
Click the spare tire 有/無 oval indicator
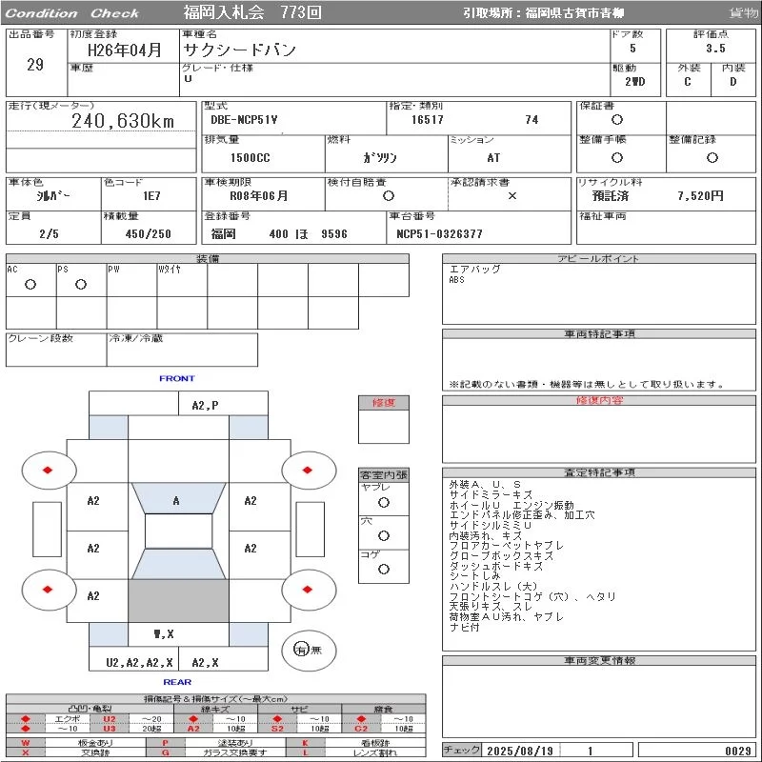[x=309, y=650]
